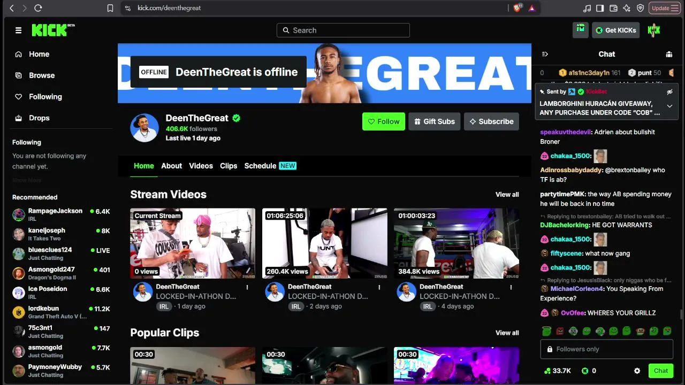
Task: Open Asmongold247 recommended channel
Action: click(x=61, y=273)
